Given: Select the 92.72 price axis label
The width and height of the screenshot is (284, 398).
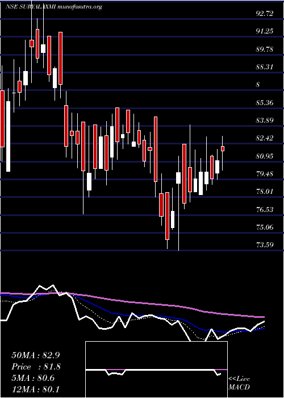Looking at the screenshot, I should point(265,14).
